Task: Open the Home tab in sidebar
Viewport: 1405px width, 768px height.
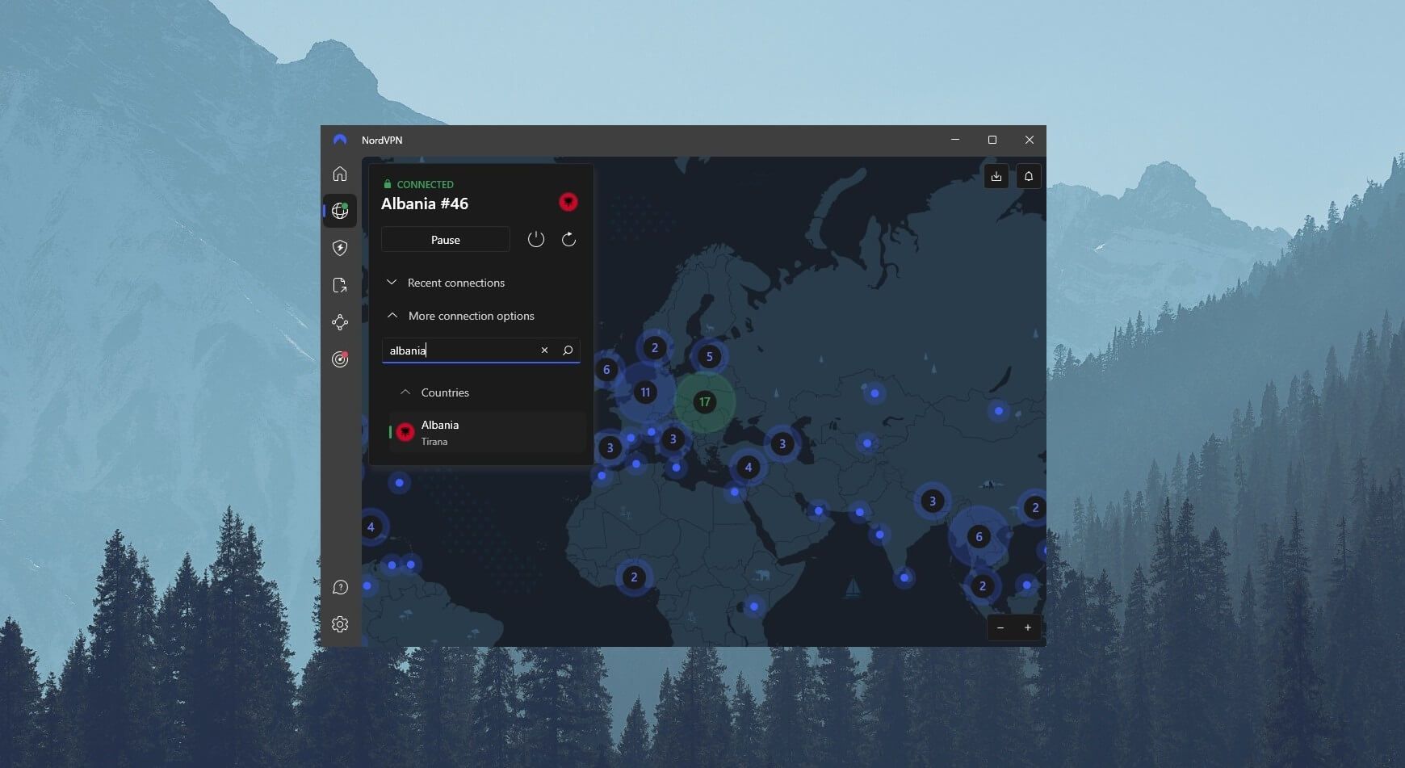Action: 340,174
